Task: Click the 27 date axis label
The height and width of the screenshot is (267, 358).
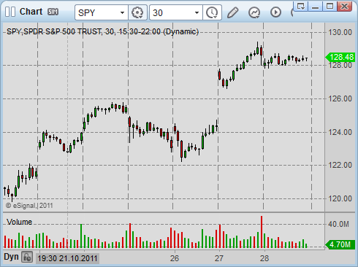Action: [x=219, y=258]
